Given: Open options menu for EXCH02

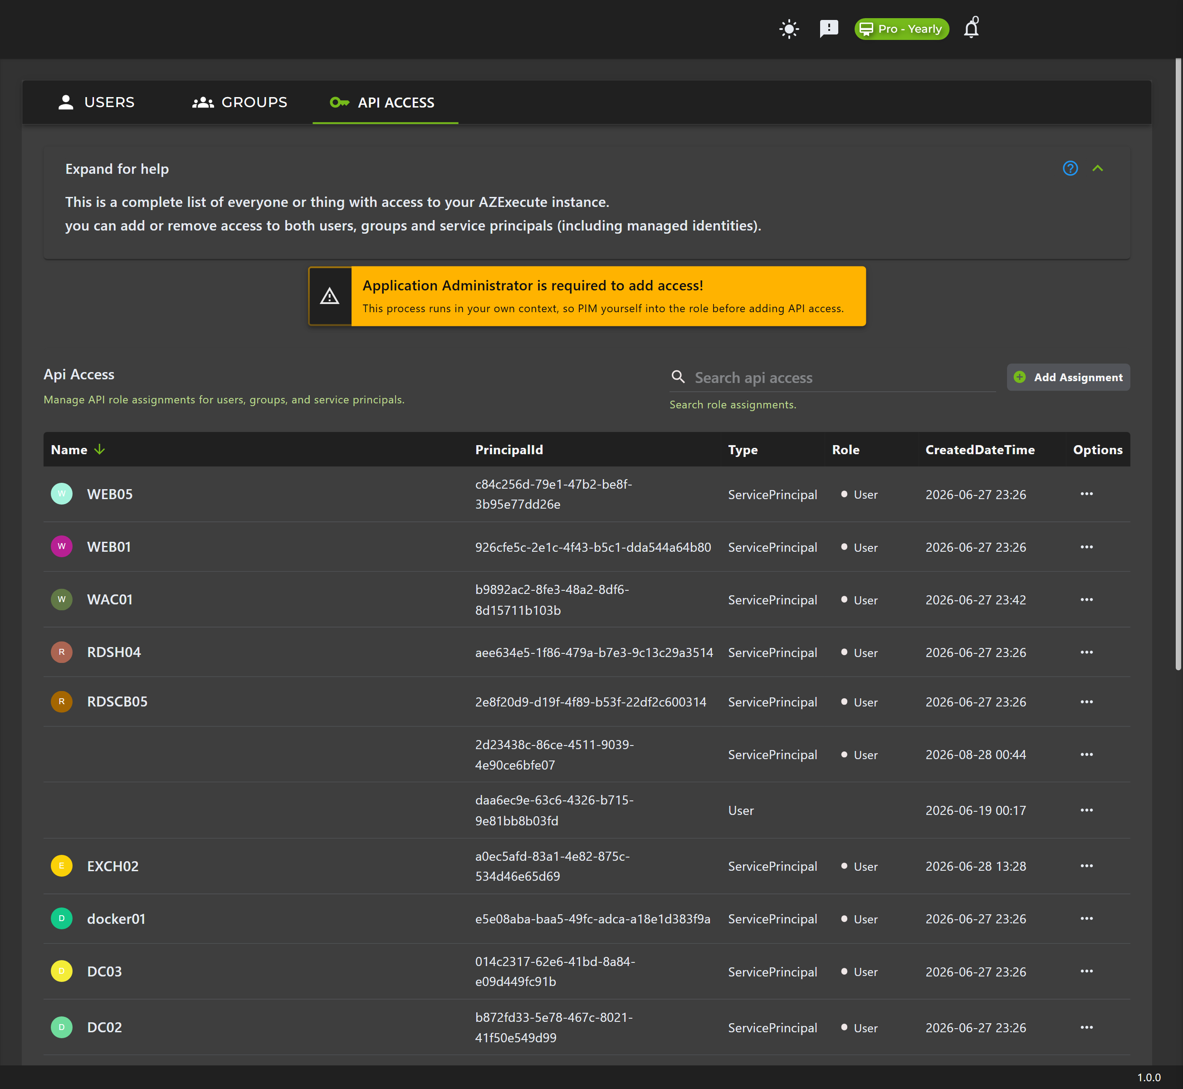Looking at the screenshot, I should (1086, 866).
